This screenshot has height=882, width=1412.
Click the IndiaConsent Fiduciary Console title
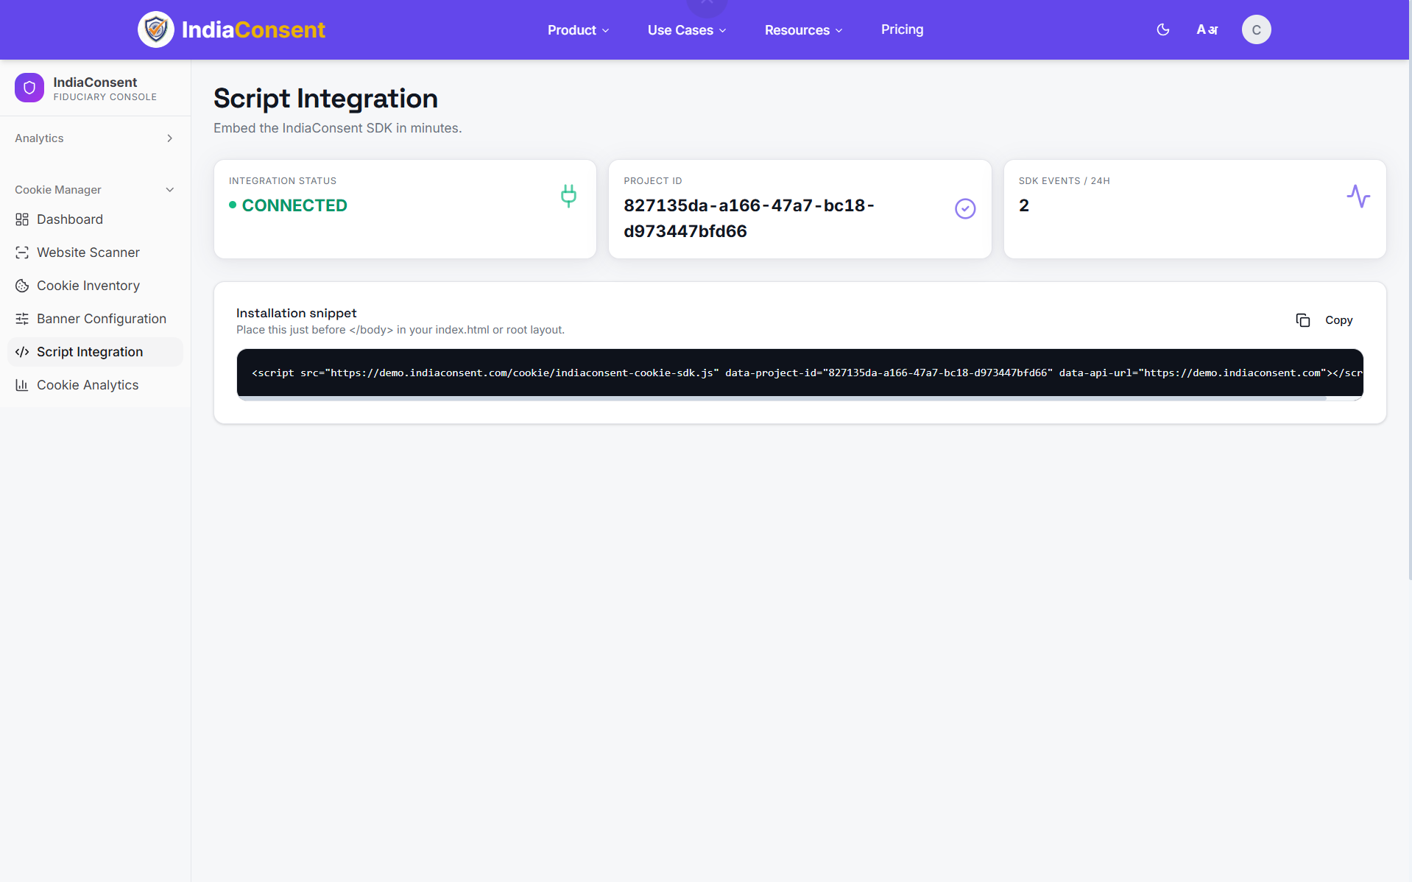105,88
